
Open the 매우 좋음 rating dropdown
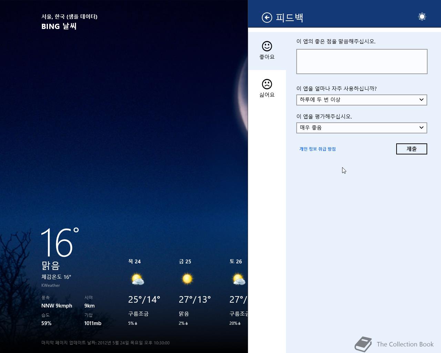pyautogui.click(x=362, y=128)
